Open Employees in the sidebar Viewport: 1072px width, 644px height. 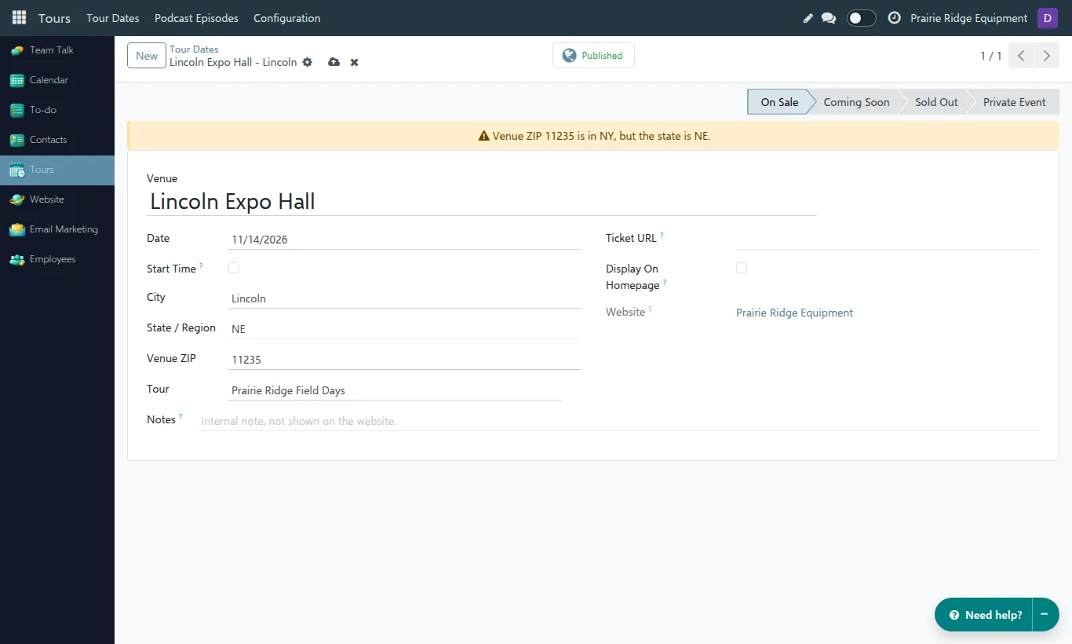(x=57, y=259)
